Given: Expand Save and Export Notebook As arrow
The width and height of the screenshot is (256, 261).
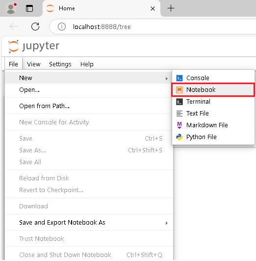Looking at the screenshot, I should tap(166, 223).
